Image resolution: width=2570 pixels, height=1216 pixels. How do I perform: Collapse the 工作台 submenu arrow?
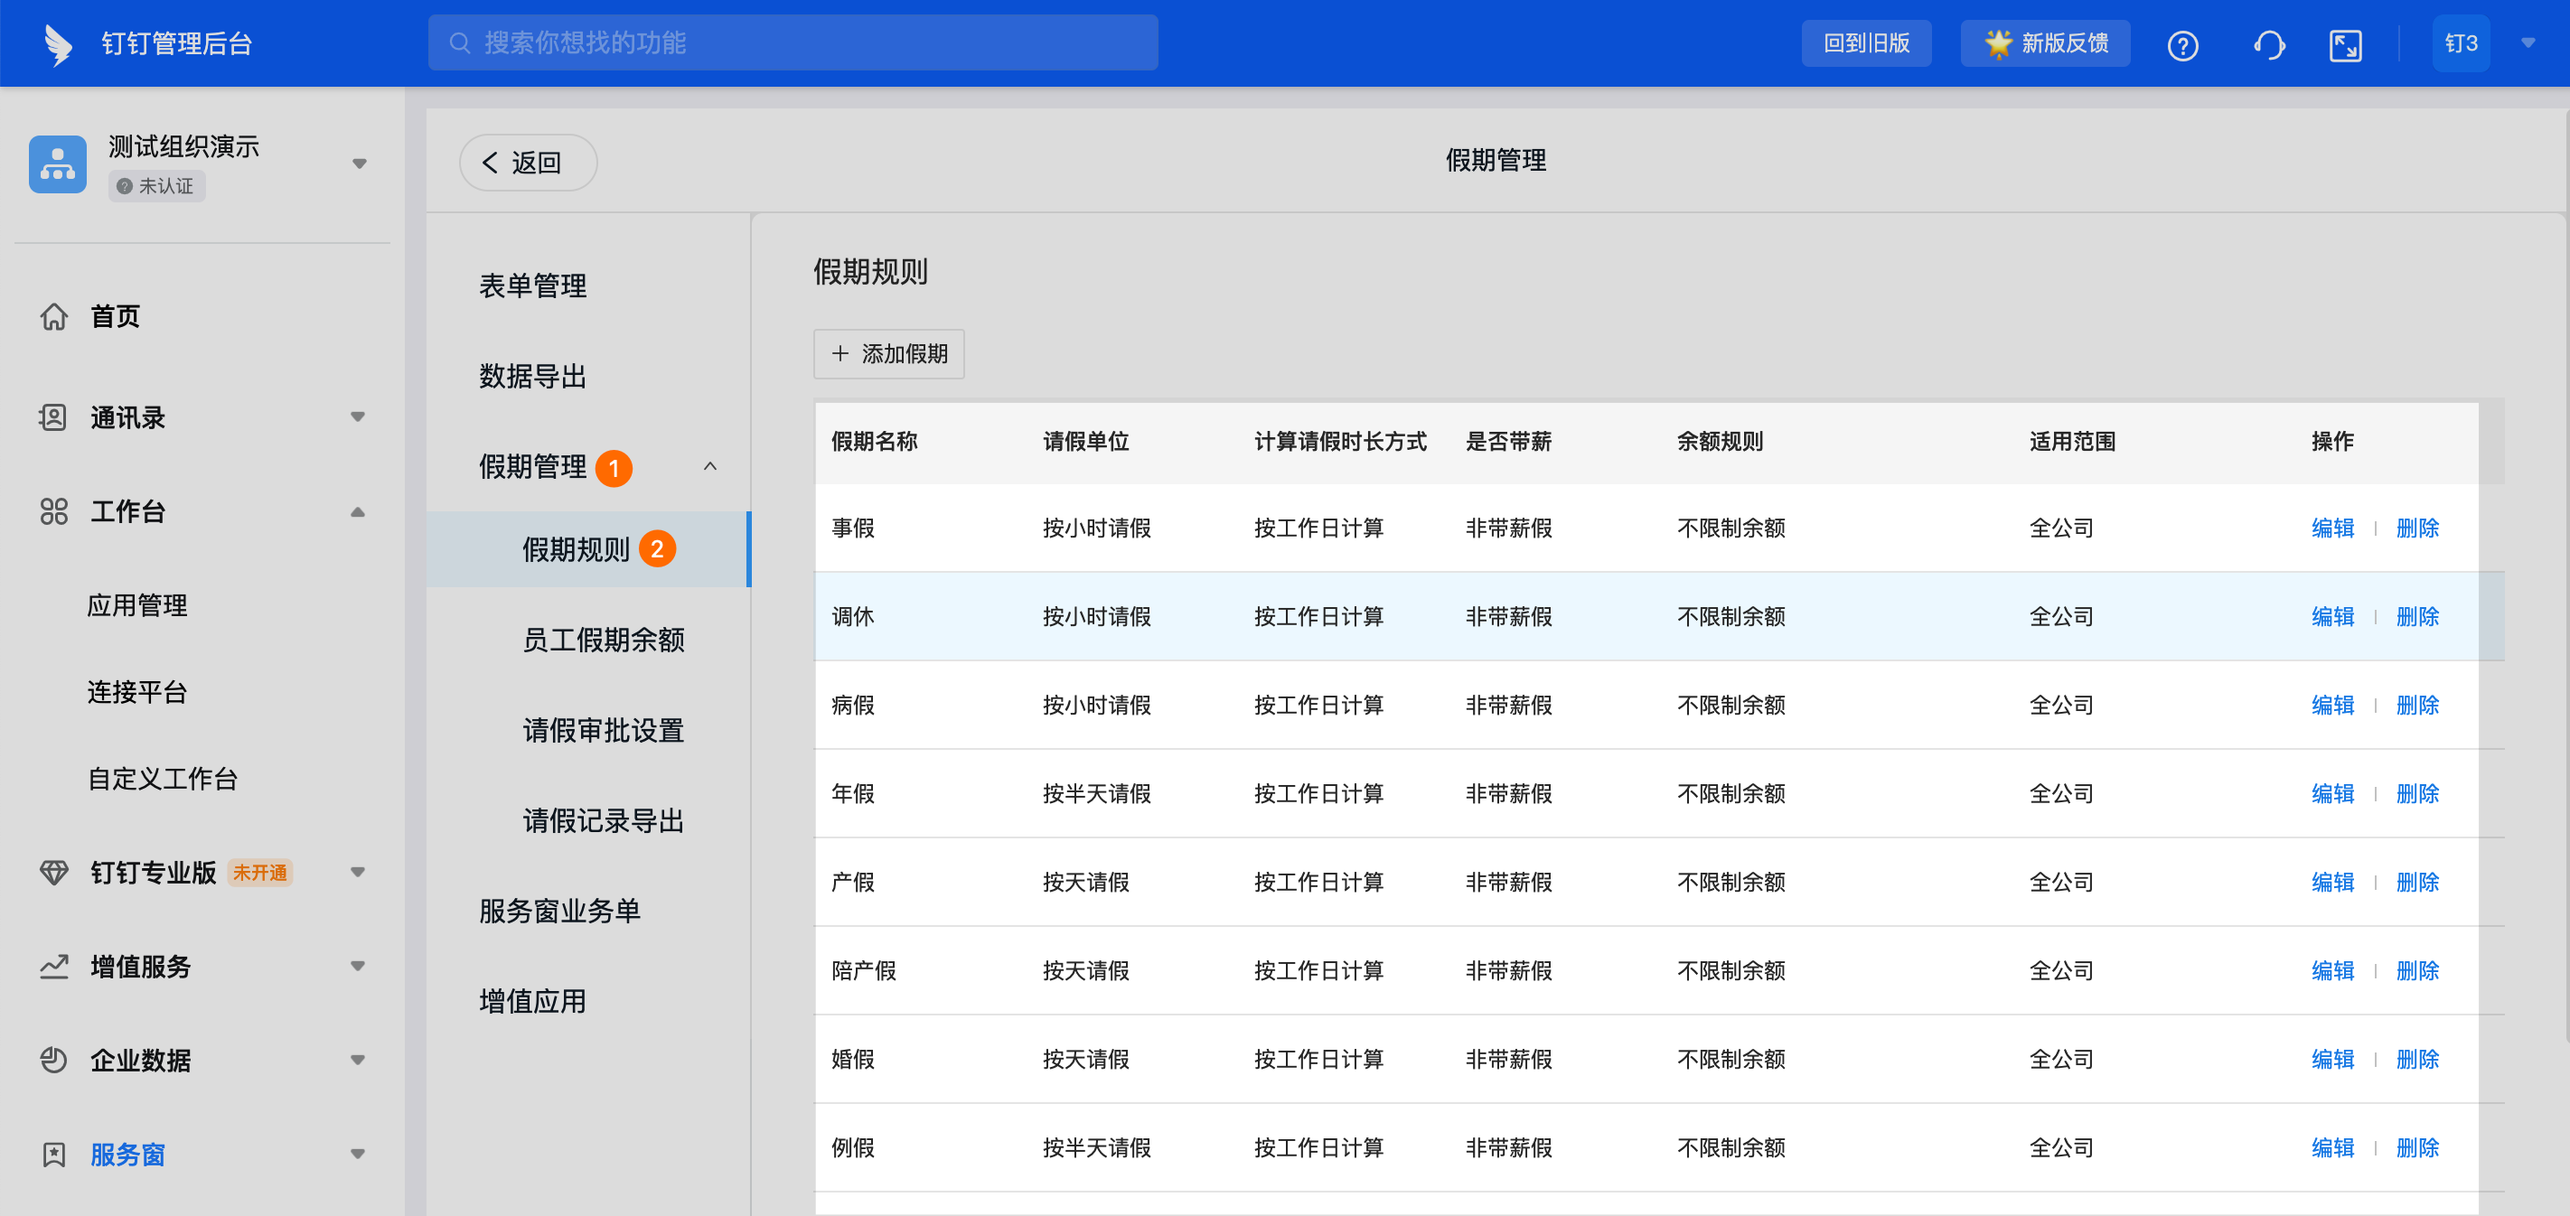pyautogui.click(x=357, y=511)
